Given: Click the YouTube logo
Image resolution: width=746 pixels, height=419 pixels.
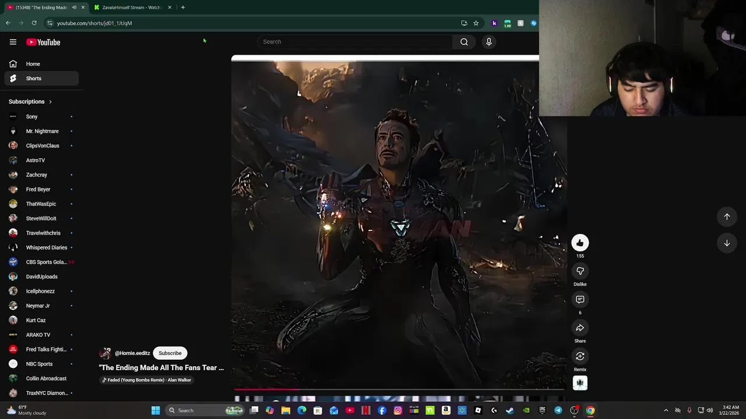Looking at the screenshot, I should tap(43, 42).
